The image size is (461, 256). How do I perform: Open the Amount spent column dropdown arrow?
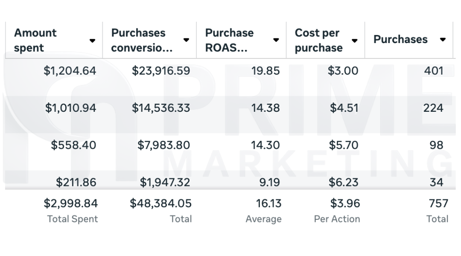pos(92,41)
